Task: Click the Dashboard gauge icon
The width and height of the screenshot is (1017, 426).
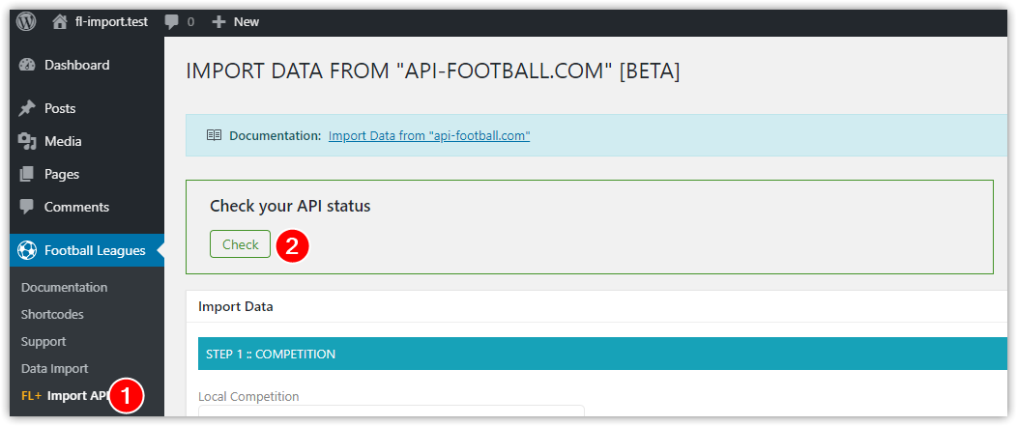Action: click(x=27, y=65)
